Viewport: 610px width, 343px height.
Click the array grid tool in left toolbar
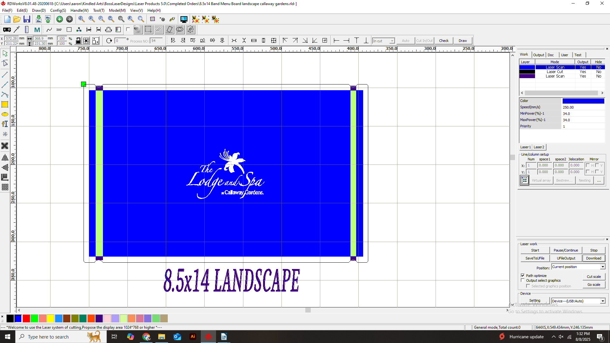pyautogui.click(x=5, y=187)
